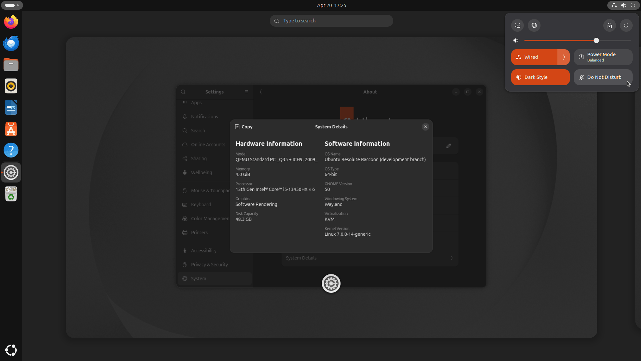
Task: Expand the Wired network submenu arrow
Action: (x=564, y=57)
